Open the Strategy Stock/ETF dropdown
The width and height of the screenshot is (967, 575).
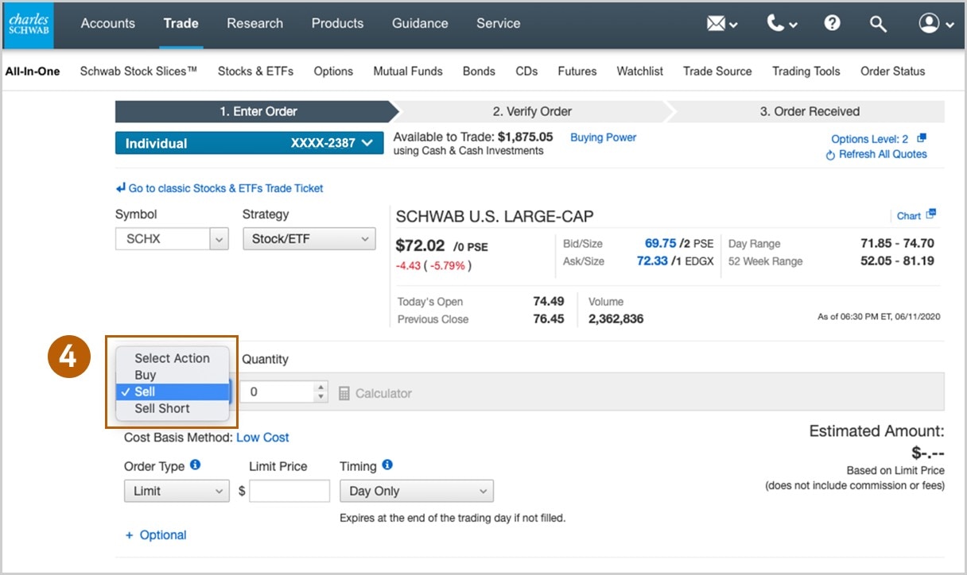tap(309, 239)
